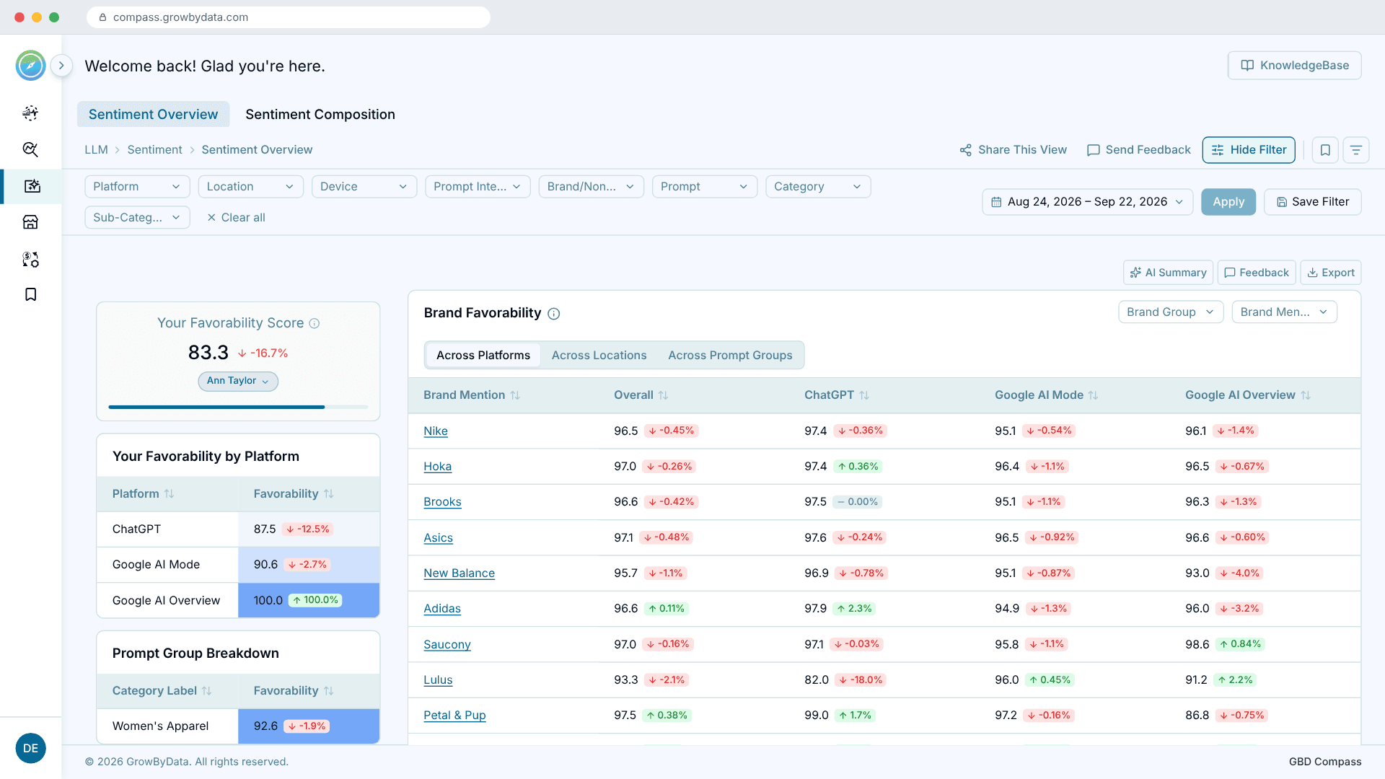Select the Across Prompt Groups tab
This screenshot has height=779, width=1385.
pyautogui.click(x=730, y=356)
